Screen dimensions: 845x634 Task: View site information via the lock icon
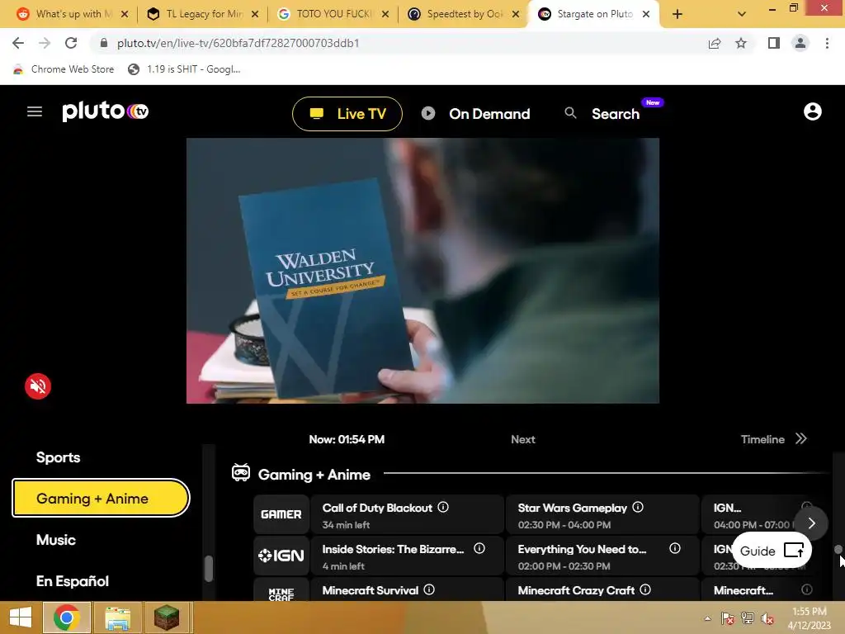(x=104, y=43)
